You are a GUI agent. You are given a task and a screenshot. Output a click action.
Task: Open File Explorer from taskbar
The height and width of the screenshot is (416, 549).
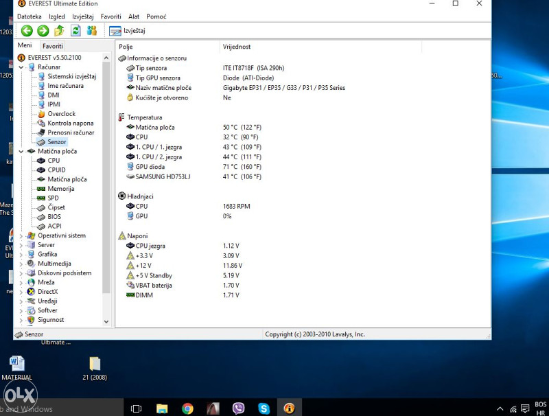tap(162, 408)
